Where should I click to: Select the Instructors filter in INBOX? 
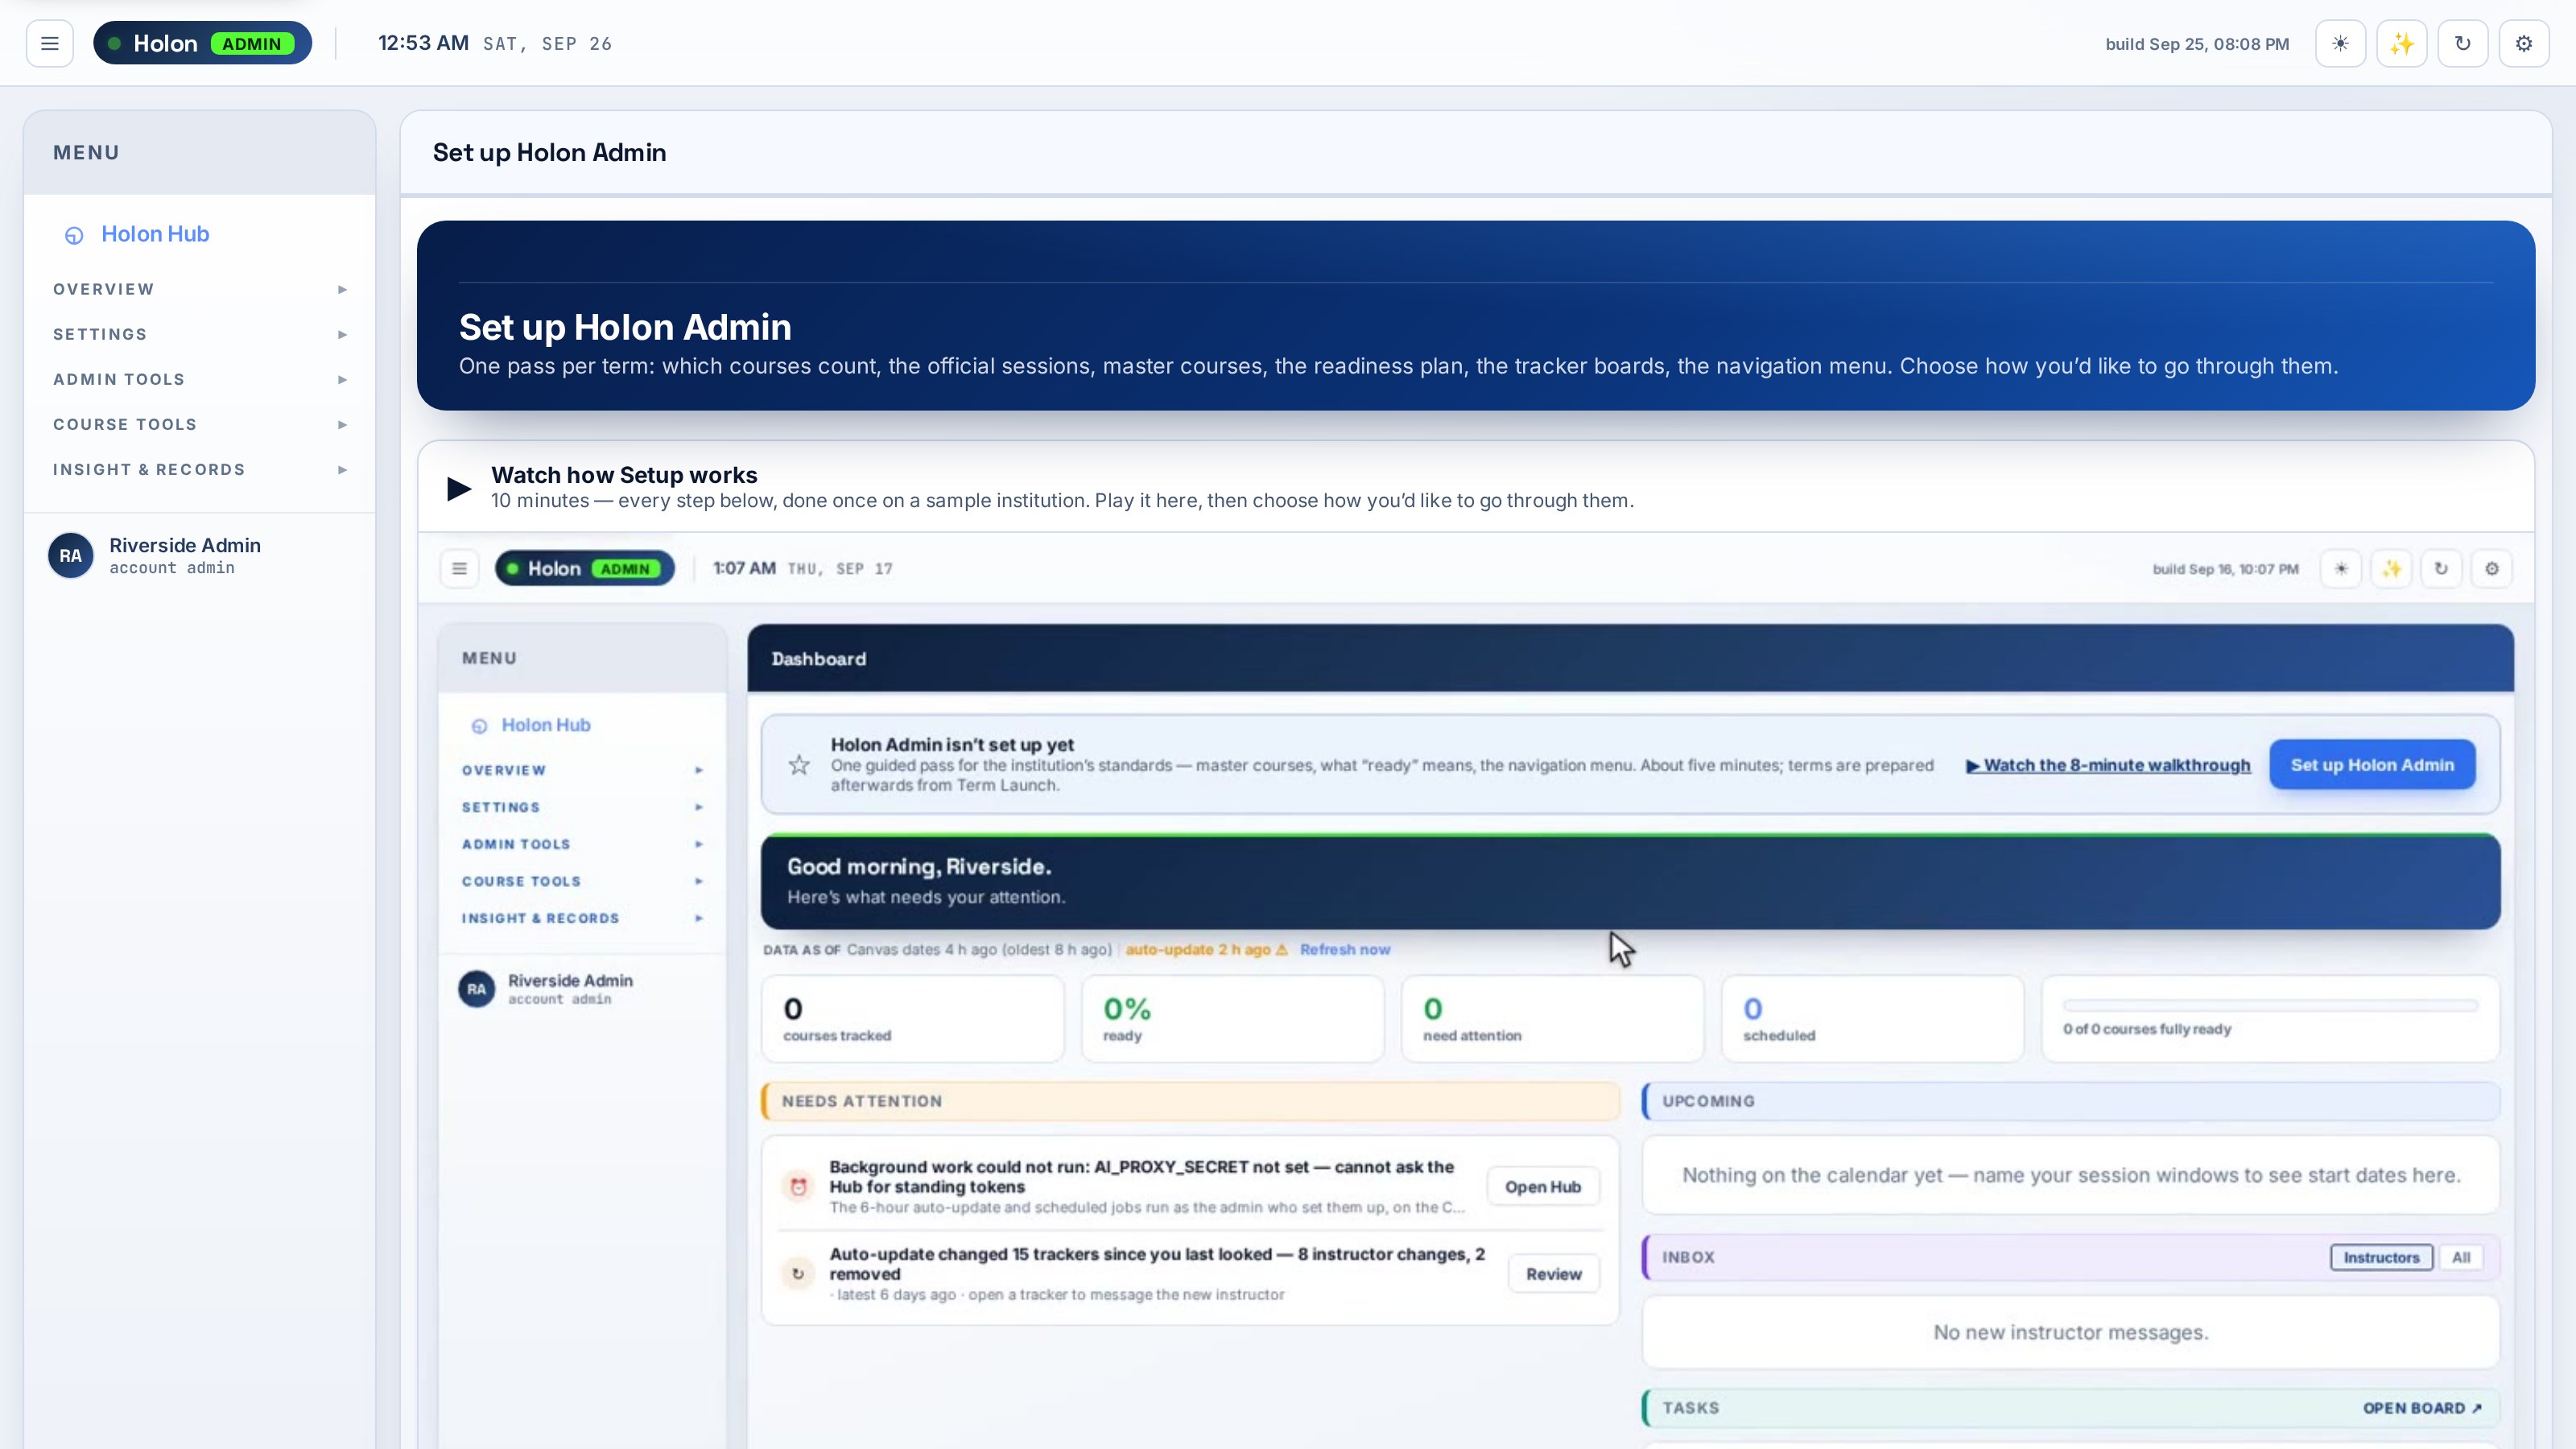point(2380,1257)
